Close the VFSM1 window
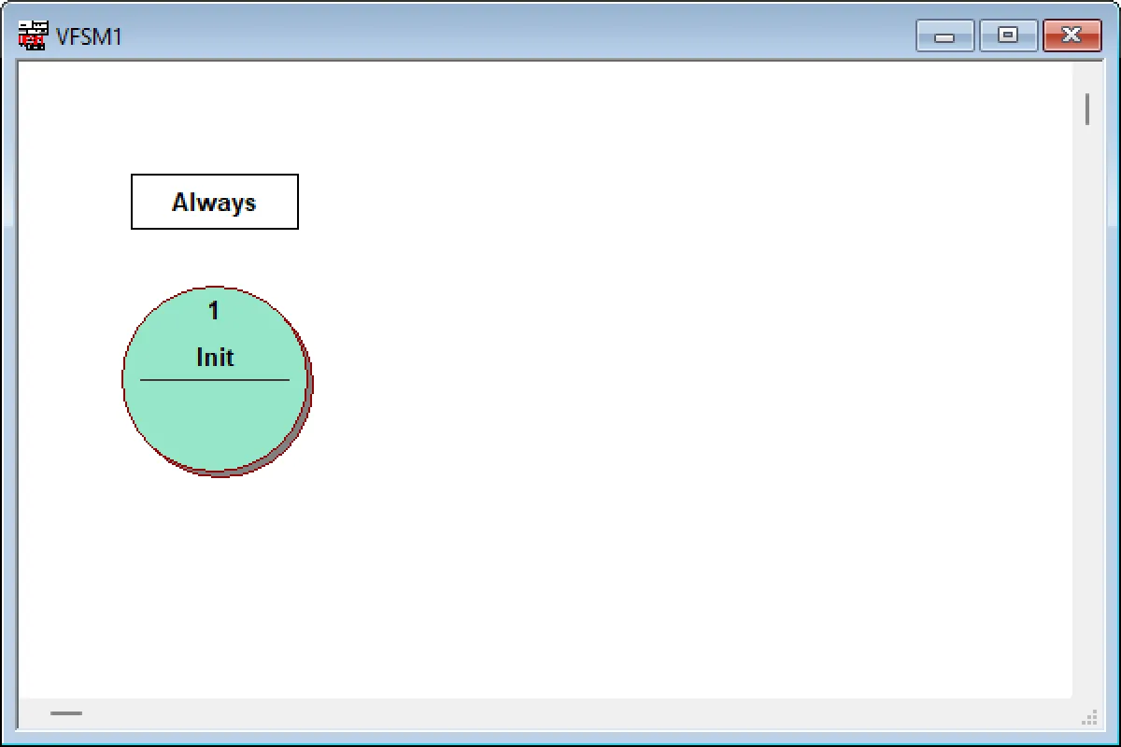This screenshot has width=1121, height=747. [x=1071, y=35]
